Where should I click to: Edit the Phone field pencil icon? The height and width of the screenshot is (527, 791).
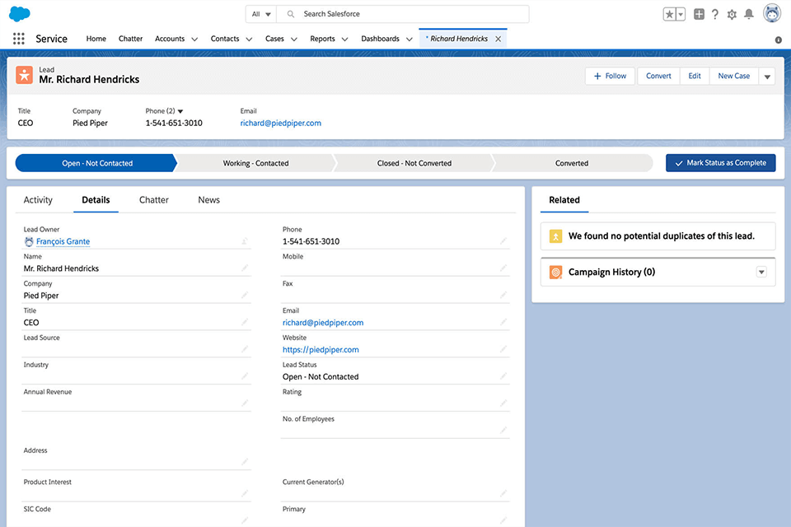[503, 241]
